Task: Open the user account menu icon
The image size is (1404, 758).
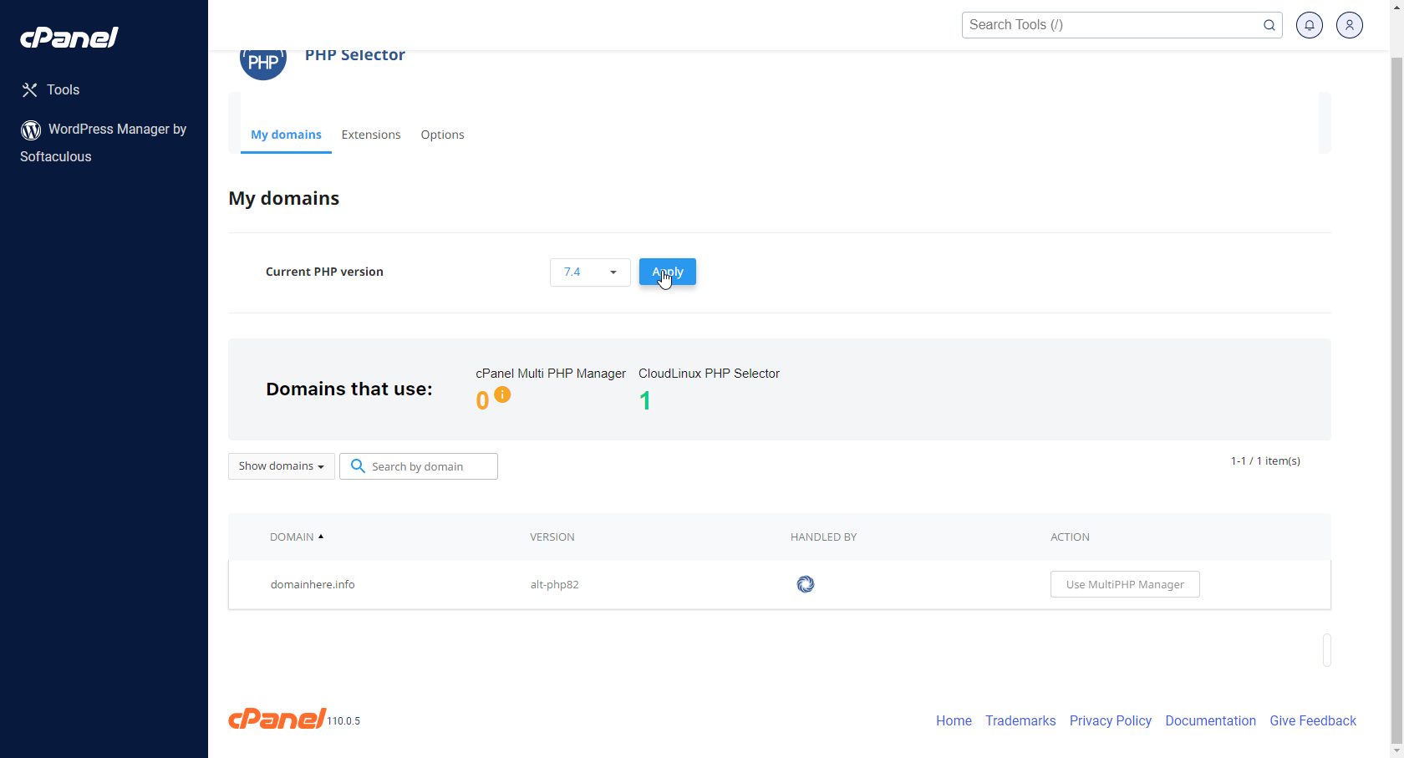Action: pyautogui.click(x=1350, y=25)
